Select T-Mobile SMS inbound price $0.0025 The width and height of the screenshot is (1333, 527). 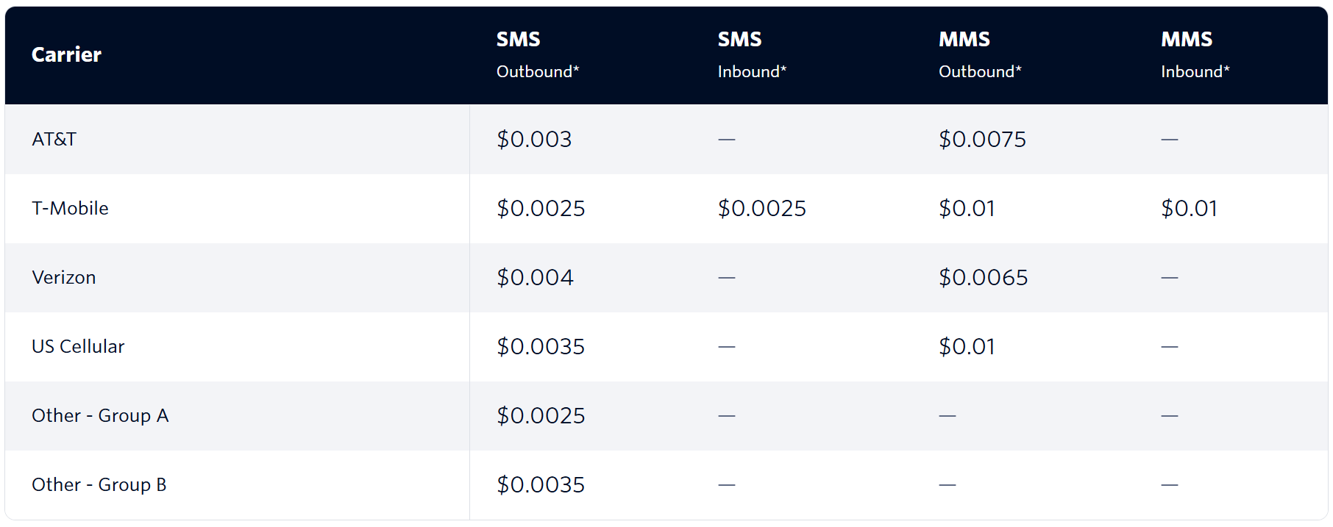(762, 208)
